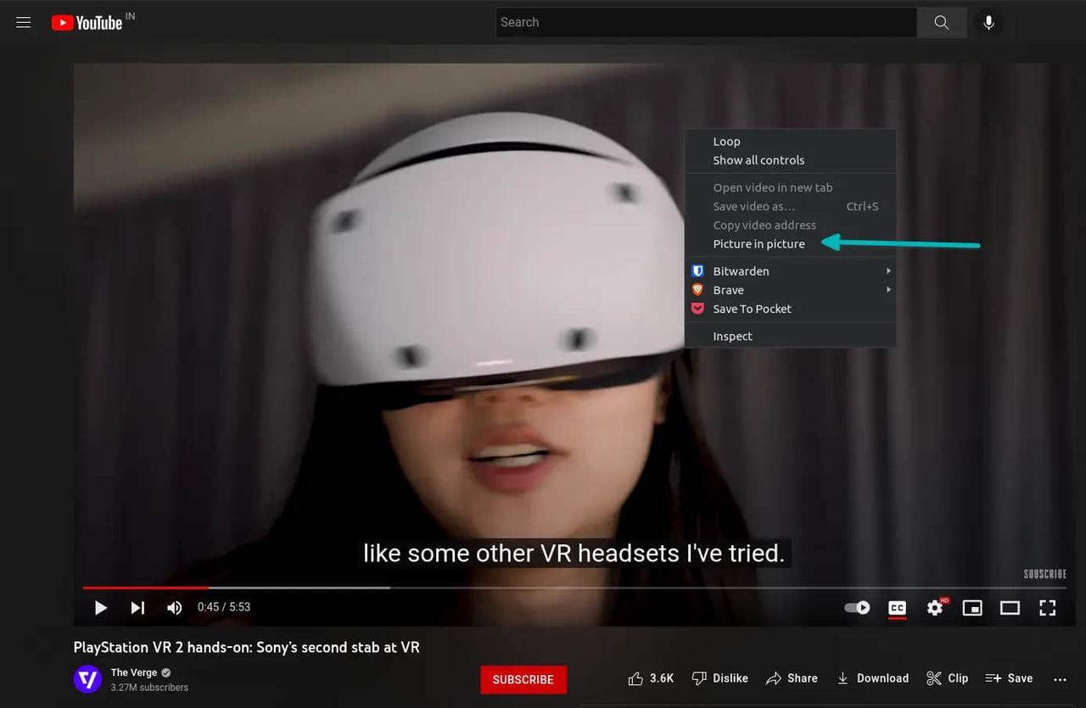The image size is (1086, 708).
Task: Open video settings gear
Action: 935,608
